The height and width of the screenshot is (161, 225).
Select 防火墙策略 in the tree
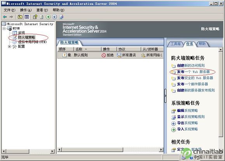click(26, 37)
